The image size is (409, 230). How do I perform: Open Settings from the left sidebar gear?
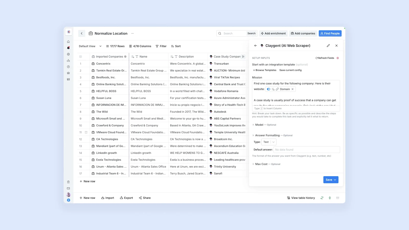[x=68, y=54]
